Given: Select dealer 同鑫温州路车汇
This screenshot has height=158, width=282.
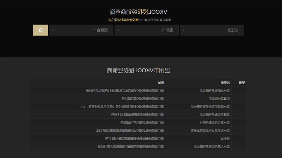Looking at the screenshot, I should 219,99.
